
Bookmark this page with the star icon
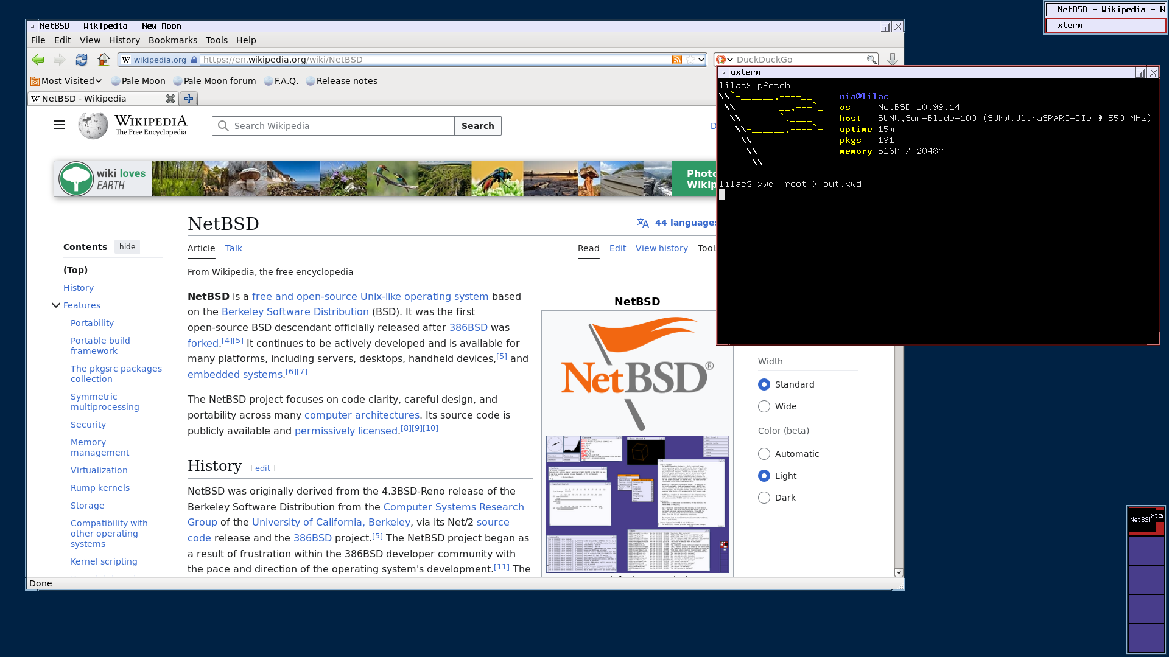click(690, 60)
